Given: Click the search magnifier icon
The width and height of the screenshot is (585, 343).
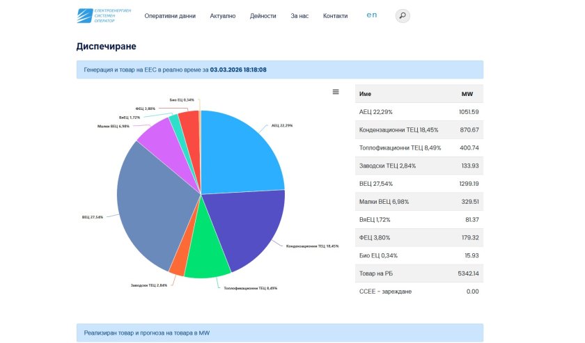Looking at the screenshot, I should [x=403, y=15].
